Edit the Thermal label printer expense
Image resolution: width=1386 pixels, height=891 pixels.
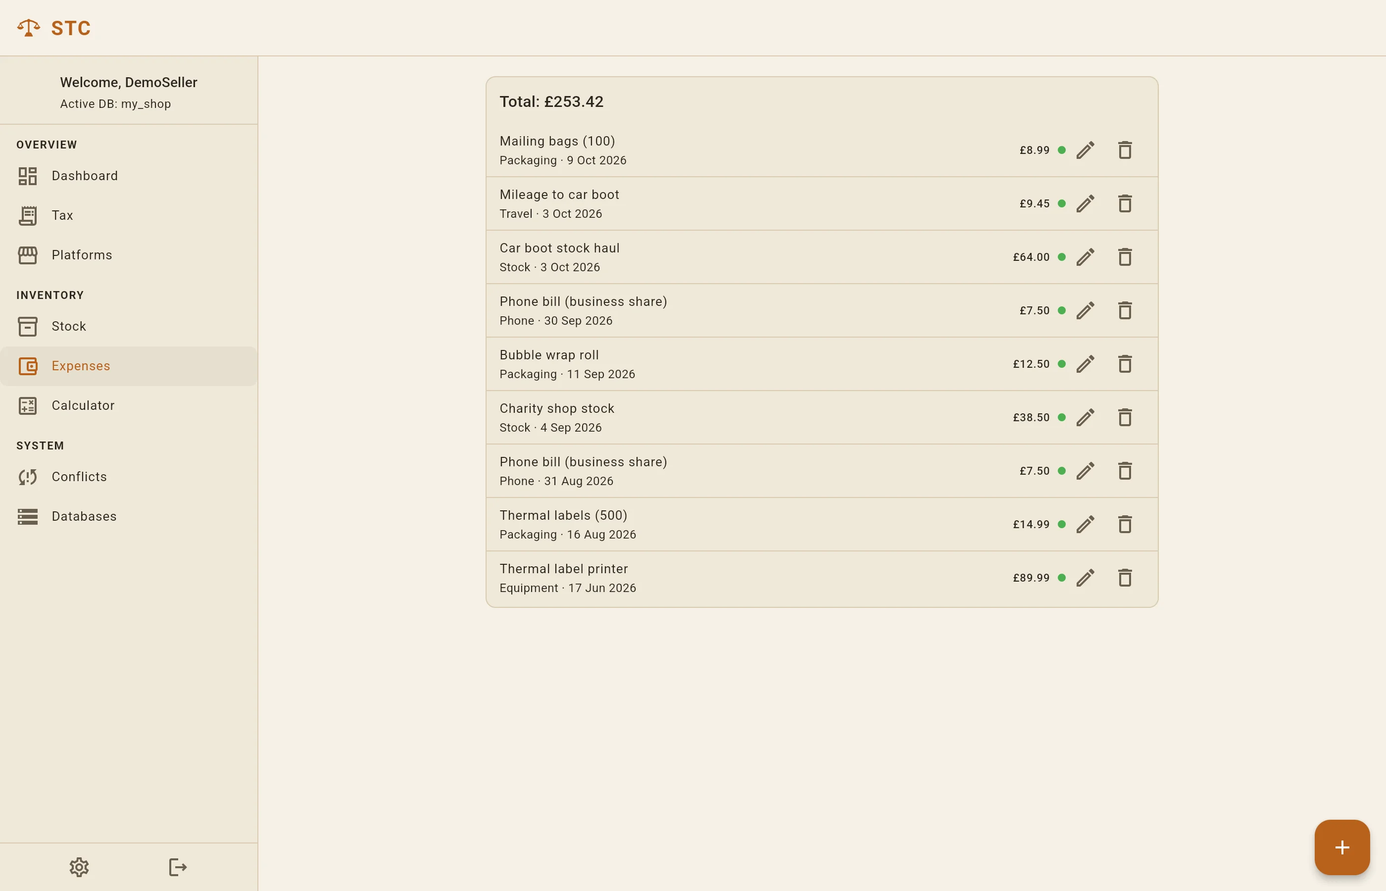tap(1085, 577)
